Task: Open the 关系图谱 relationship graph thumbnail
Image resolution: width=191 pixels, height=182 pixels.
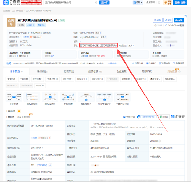Action: pyautogui.click(x=68, y=99)
